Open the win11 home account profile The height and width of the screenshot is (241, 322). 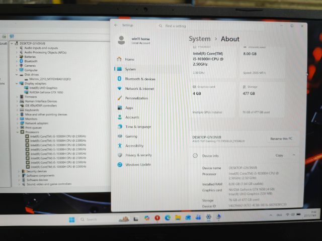point(134,41)
